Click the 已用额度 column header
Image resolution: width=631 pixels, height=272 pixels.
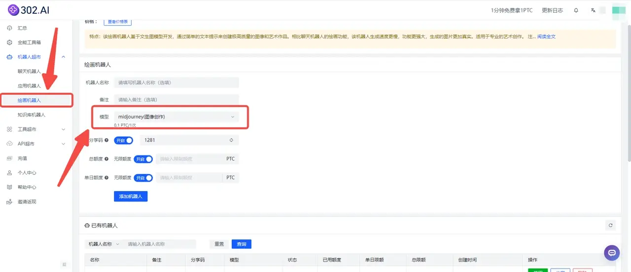point(332,260)
